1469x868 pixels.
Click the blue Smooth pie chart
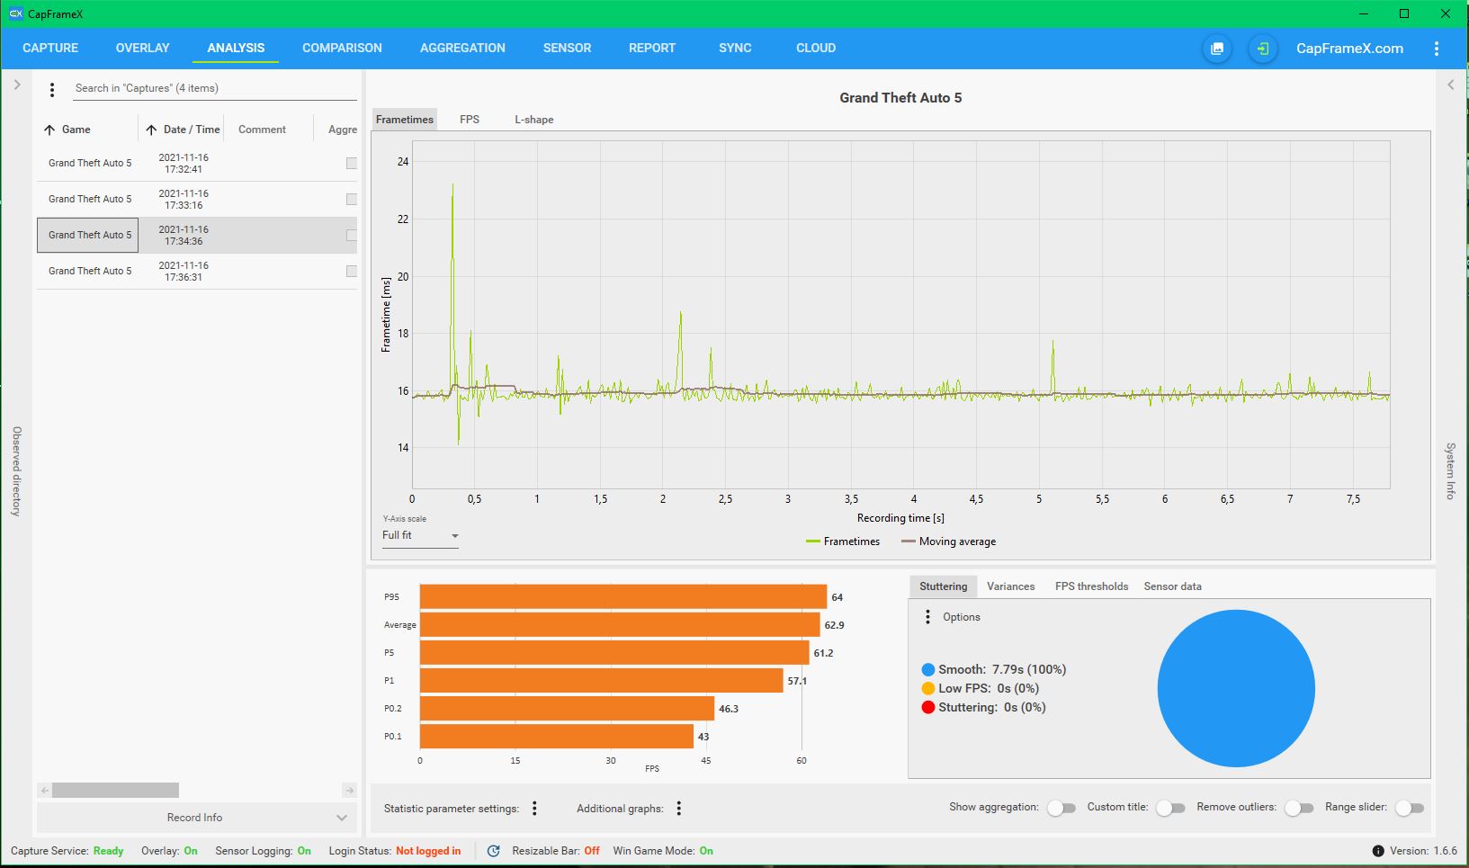[1236, 689]
